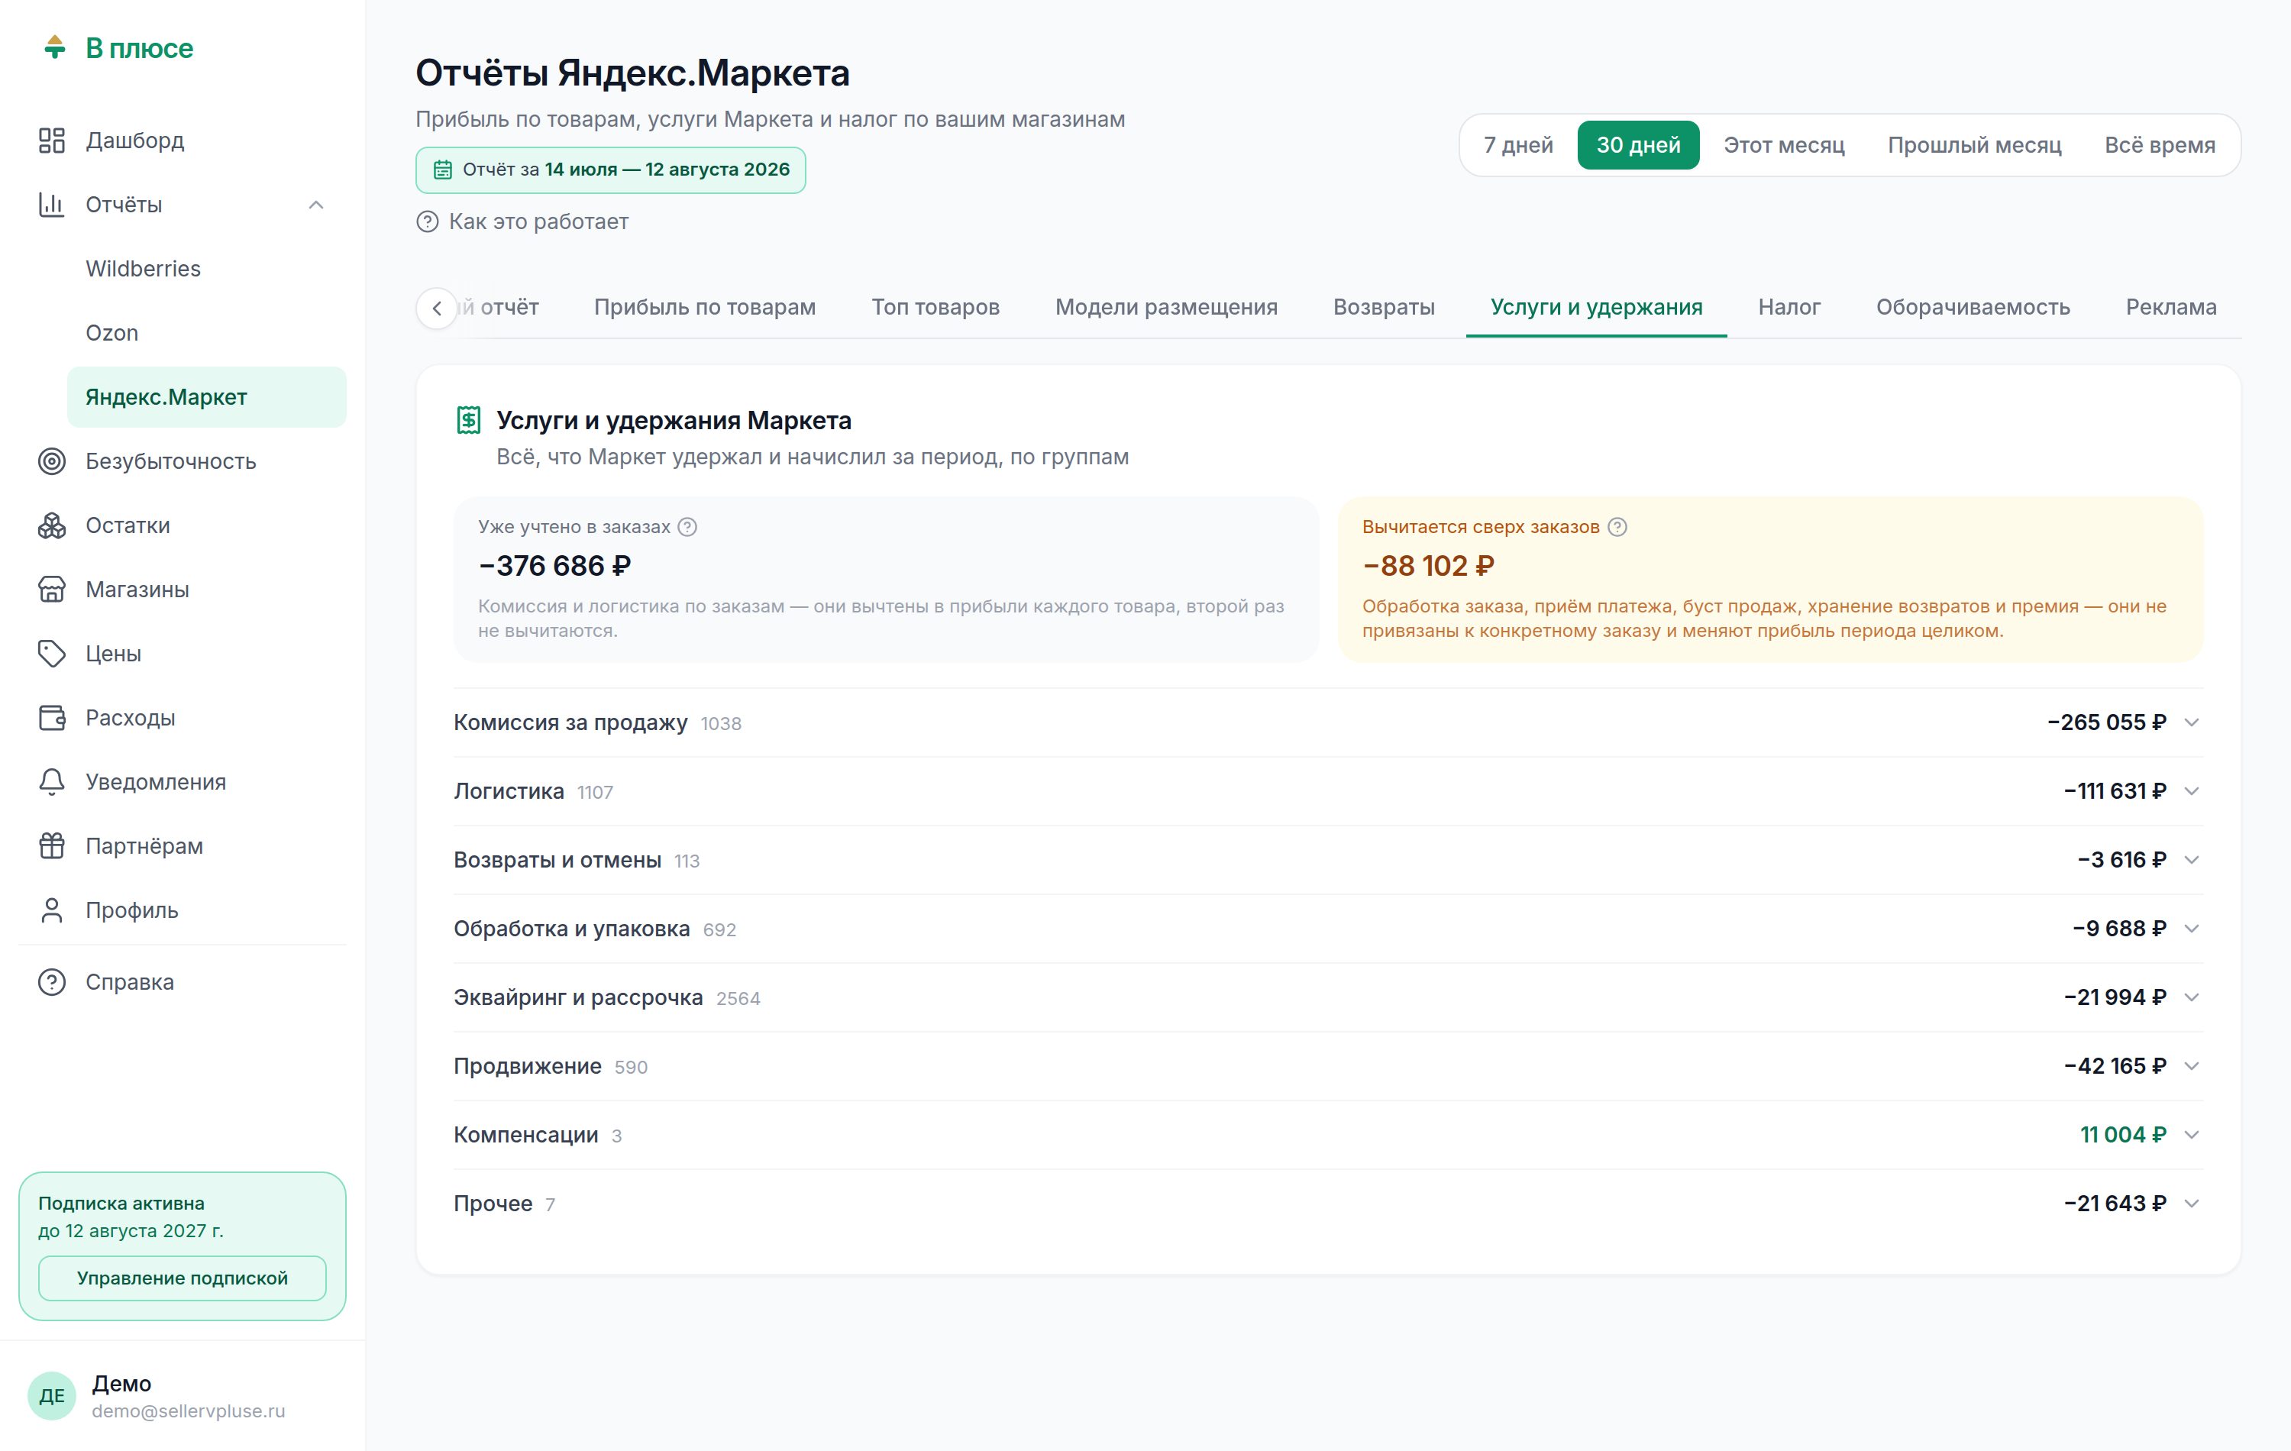Switch to Модели размещения tab
Viewport: 2291px width, 1451px height.
[x=1165, y=307]
